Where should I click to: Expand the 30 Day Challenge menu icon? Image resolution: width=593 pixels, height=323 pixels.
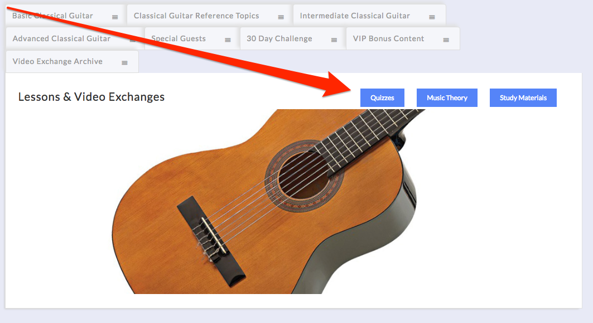click(x=334, y=40)
